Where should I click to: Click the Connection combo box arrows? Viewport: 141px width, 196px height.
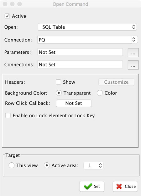134,40
